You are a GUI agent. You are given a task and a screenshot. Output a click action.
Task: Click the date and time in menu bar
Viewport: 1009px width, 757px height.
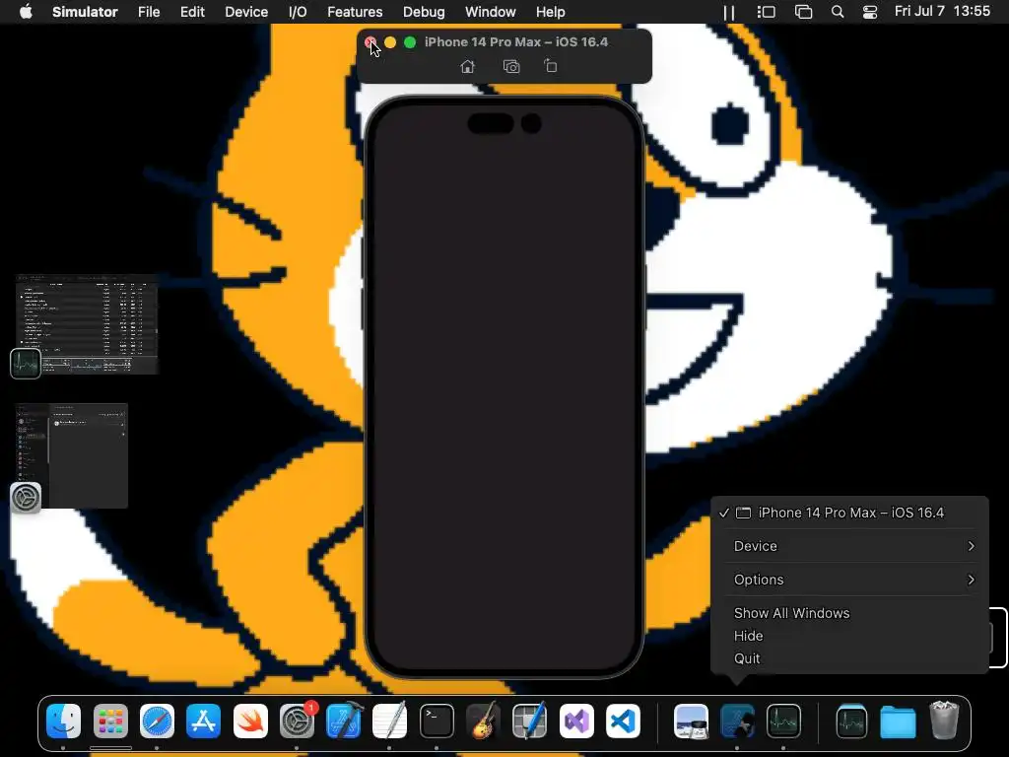(x=942, y=11)
